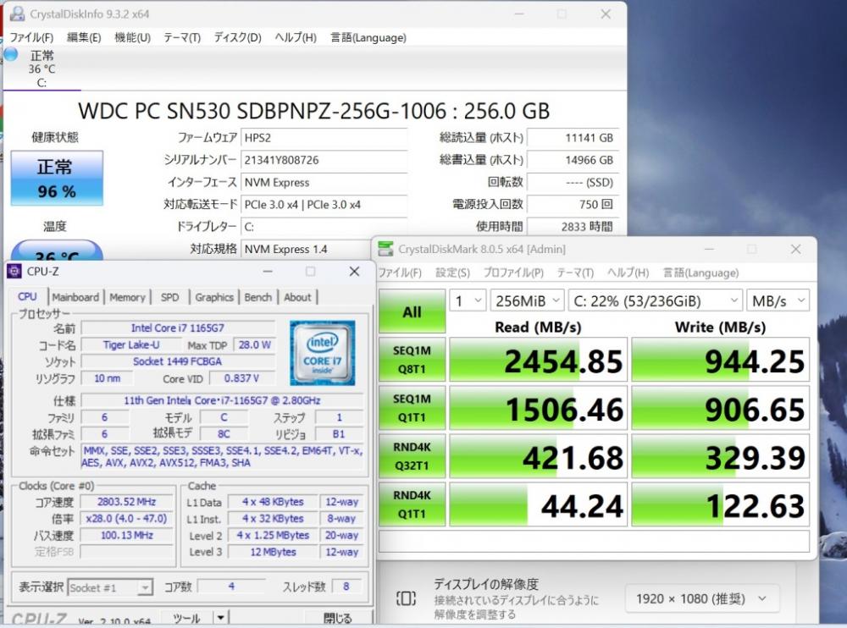Close the CPU-Z window
This screenshot has width=847, height=628.
pos(354,271)
